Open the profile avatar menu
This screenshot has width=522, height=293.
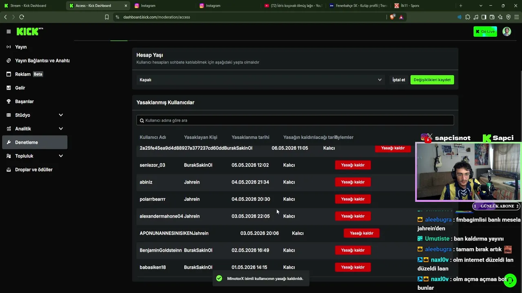click(x=507, y=31)
